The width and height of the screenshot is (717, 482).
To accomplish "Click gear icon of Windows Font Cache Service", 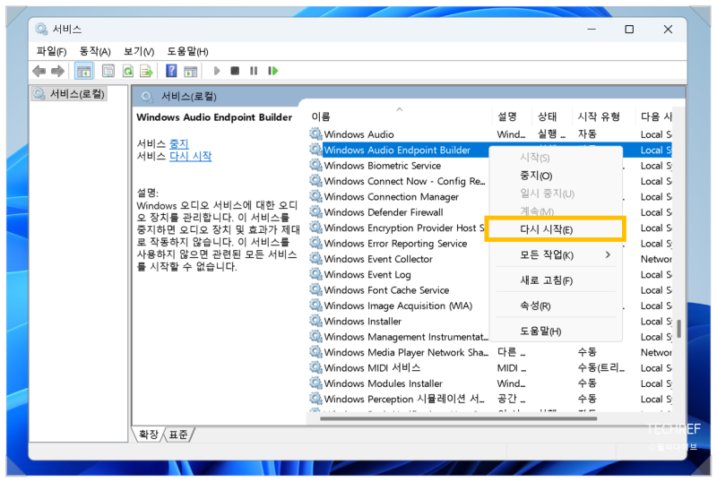I will click(x=315, y=289).
